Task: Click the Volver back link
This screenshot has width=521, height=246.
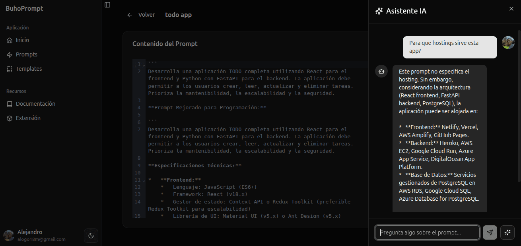Action: tap(141, 15)
